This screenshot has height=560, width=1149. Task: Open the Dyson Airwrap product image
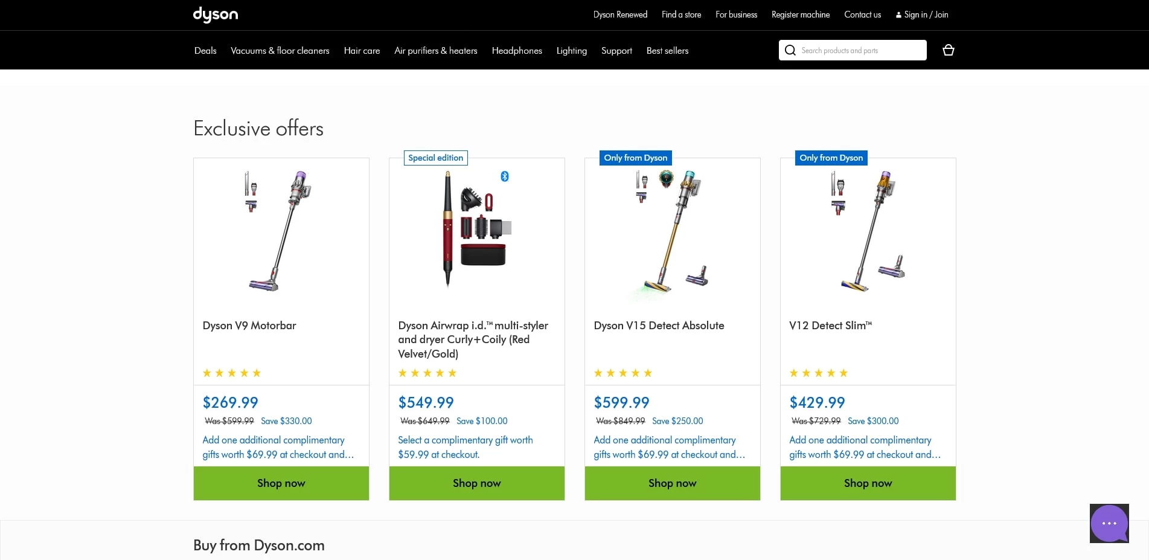click(x=476, y=230)
